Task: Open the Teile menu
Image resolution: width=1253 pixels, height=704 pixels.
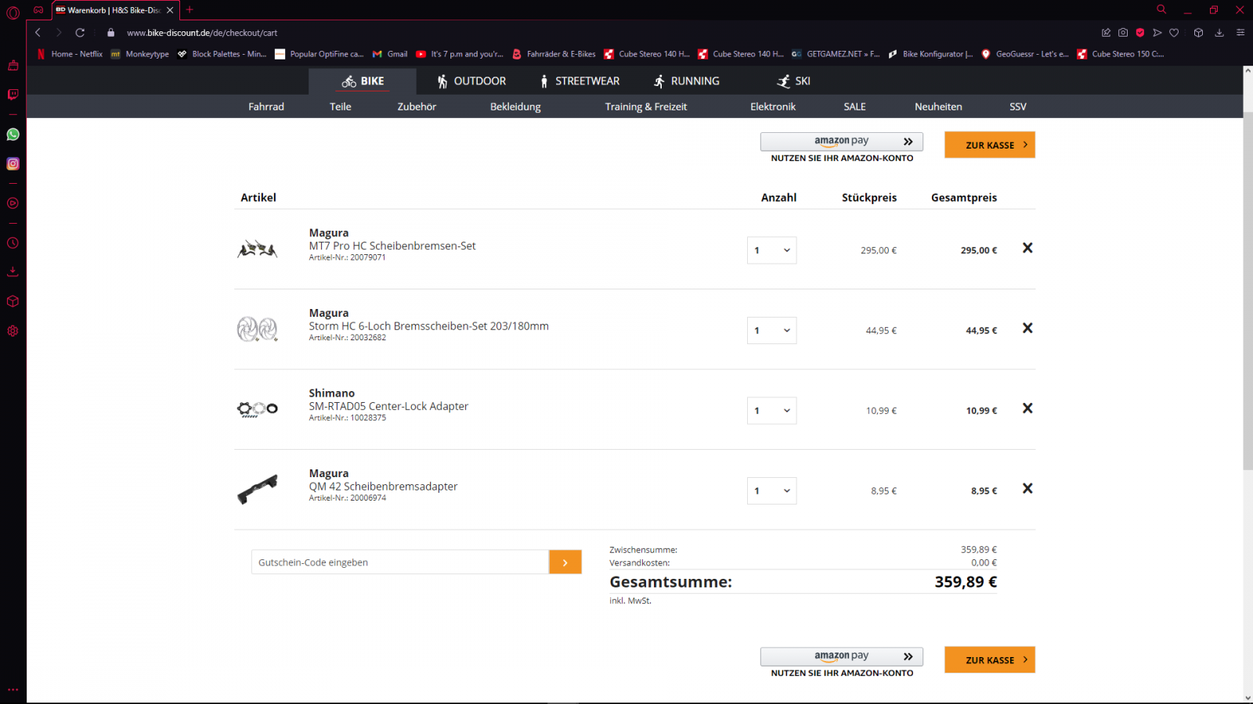Action: (x=341, y=107)
